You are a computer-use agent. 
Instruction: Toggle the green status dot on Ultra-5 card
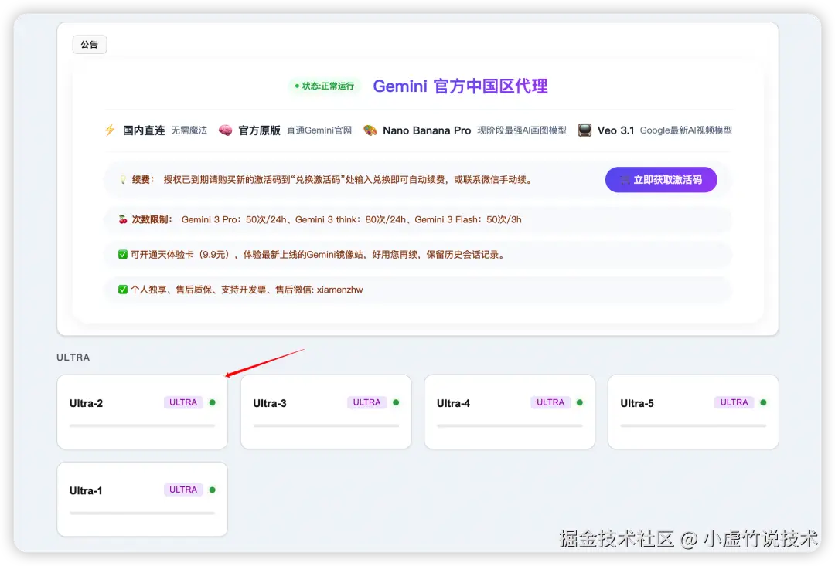coord(762,402)
